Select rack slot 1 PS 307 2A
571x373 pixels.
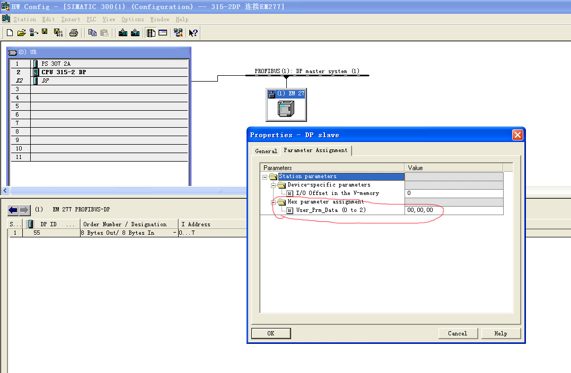coord(99,64)
